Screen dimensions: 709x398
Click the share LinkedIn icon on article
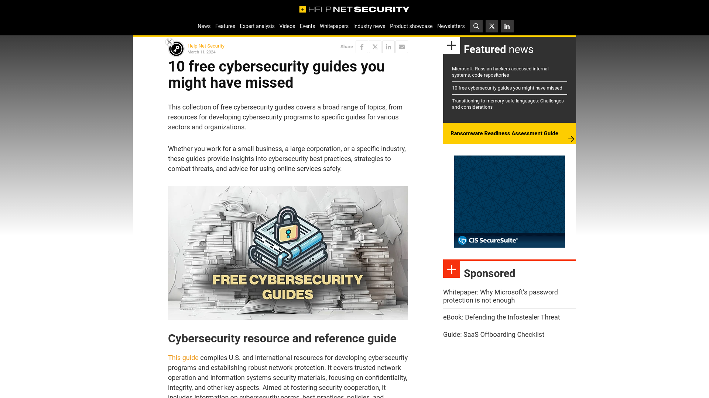click(x=388, y=47)
